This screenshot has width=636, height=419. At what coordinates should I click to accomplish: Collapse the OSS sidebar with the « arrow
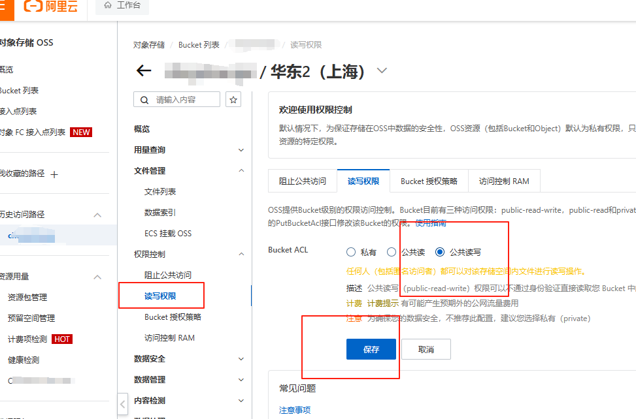point(122,405)
